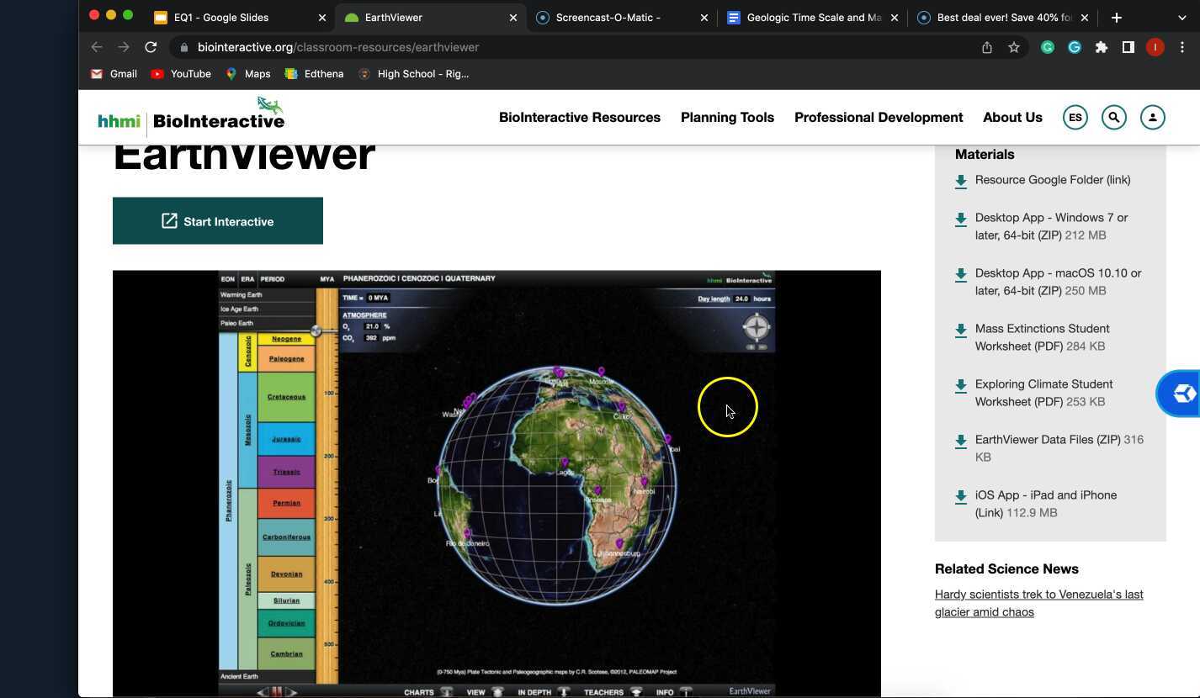Open Planning Tools menu
Screen dimensions: 1200x698
click(x=727, y=118)
